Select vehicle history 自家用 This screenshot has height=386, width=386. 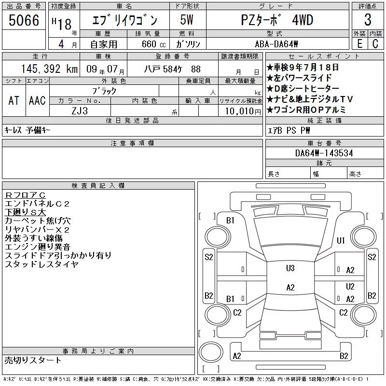(104, 44)
